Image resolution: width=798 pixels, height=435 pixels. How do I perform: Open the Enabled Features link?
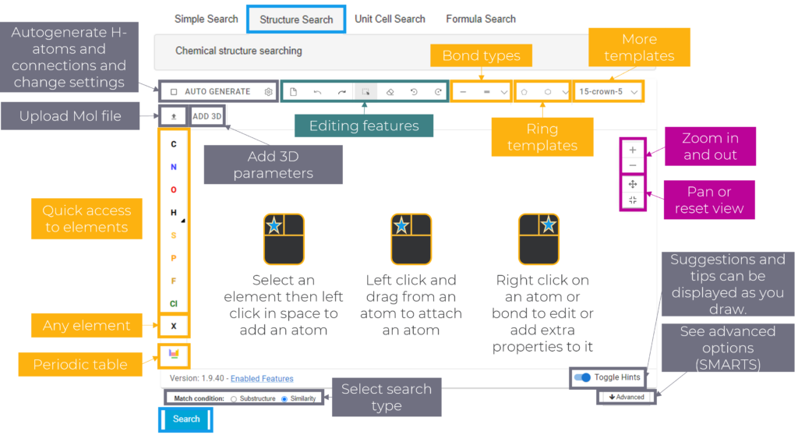[262, 379]
